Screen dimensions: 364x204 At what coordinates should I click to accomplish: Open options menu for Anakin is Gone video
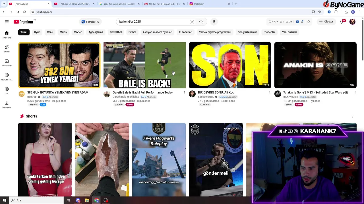click(x=355, y=93)
